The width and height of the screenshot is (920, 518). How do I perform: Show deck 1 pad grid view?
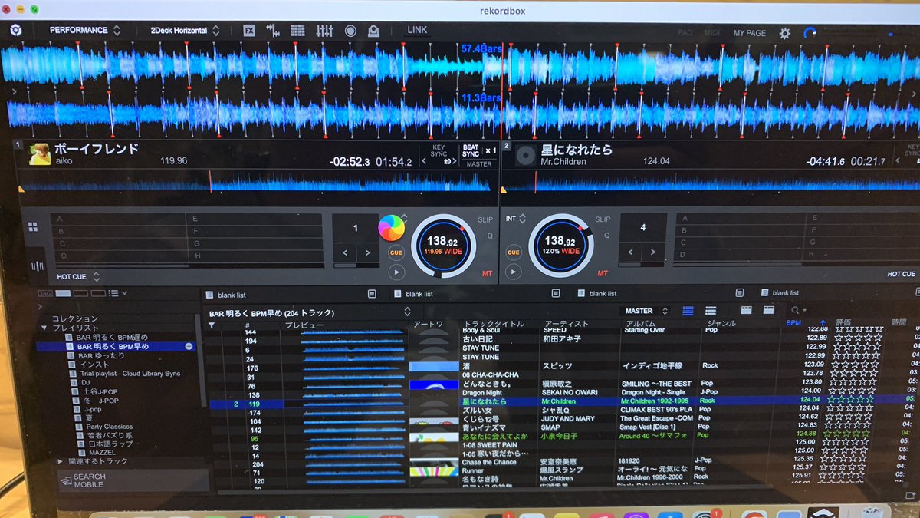click(33, 227)
